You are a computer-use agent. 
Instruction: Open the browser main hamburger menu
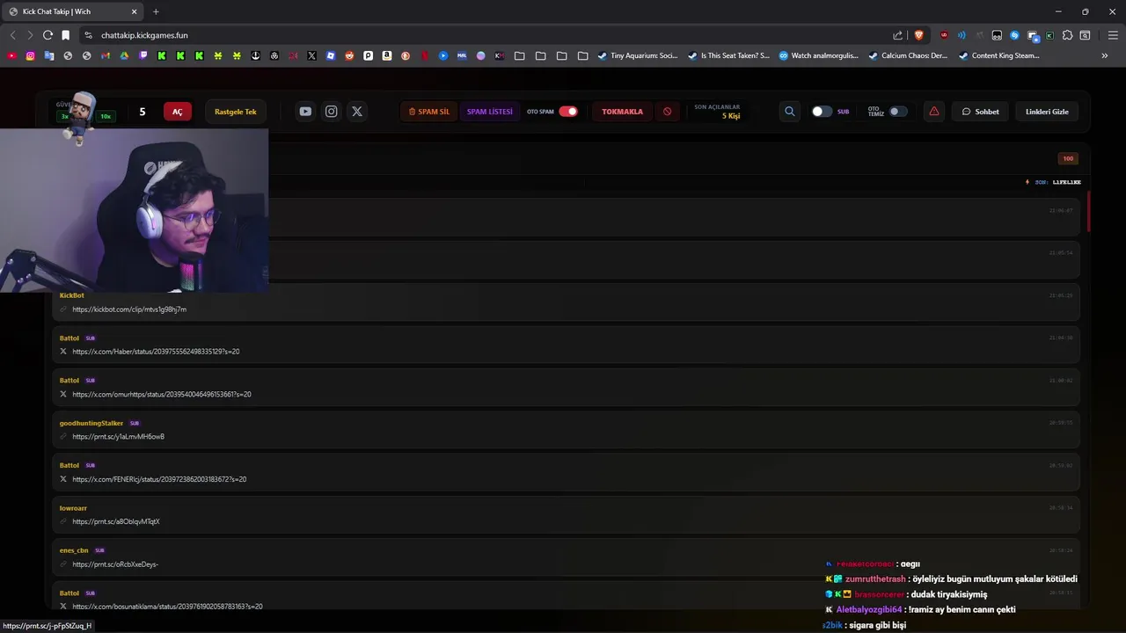pos(1111,35)
